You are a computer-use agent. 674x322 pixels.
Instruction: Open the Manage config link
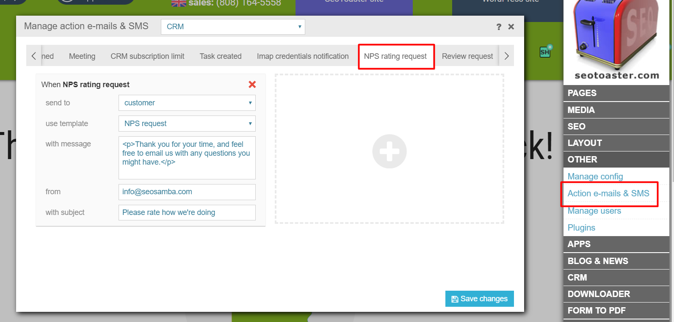pyautogui.click(x=595, y=176)
